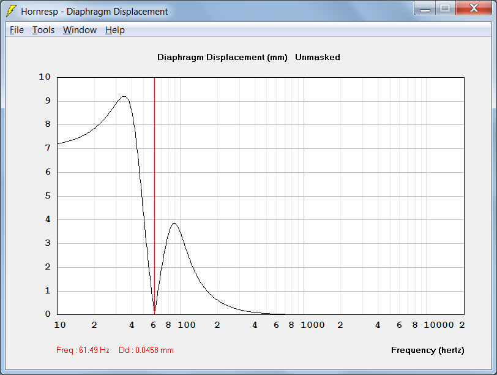497x375 pixels.
Task: Click the 'Dd : 0.0458 mm' readout
Action: click(x=146, y=350)
